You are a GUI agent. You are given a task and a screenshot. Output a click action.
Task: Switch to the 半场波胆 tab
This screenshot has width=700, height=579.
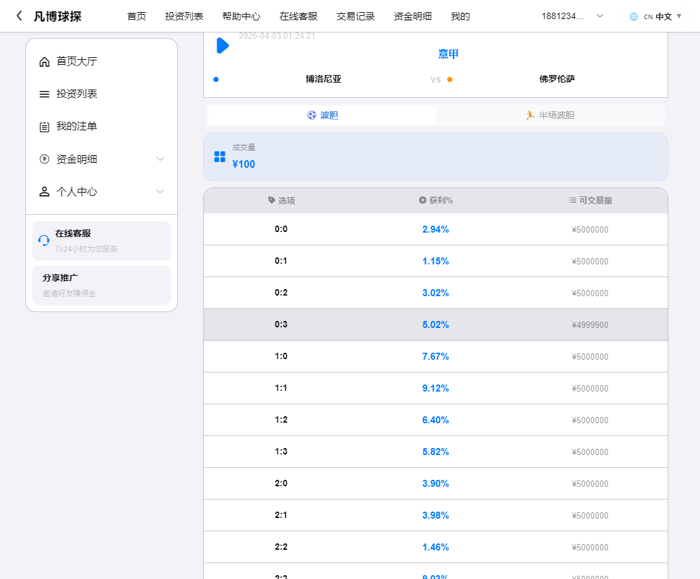click(x=550, y=115)
